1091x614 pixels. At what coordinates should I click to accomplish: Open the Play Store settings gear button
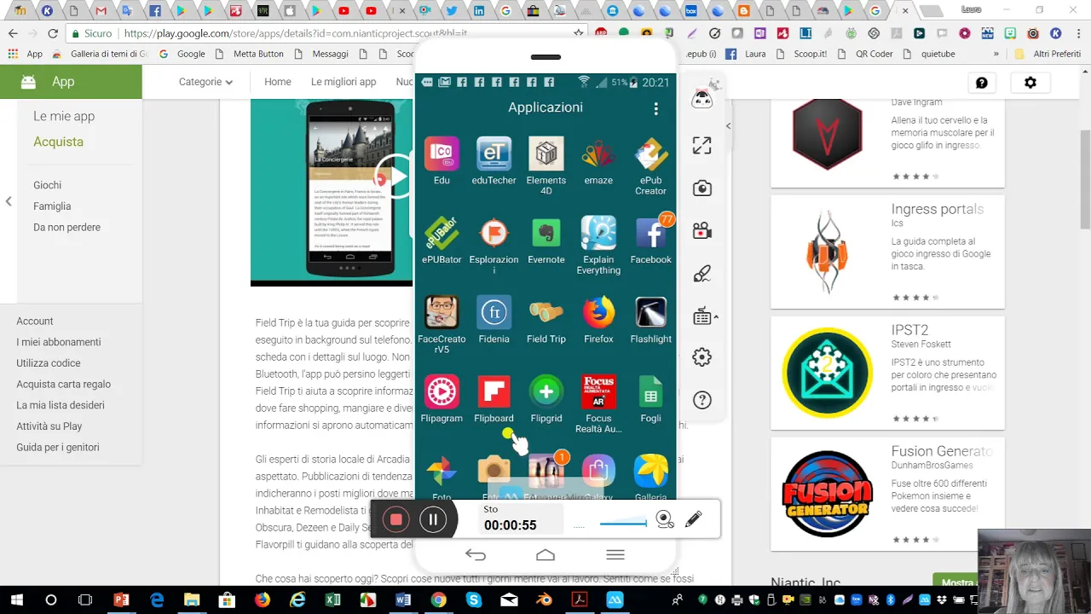pos(1030,83)
